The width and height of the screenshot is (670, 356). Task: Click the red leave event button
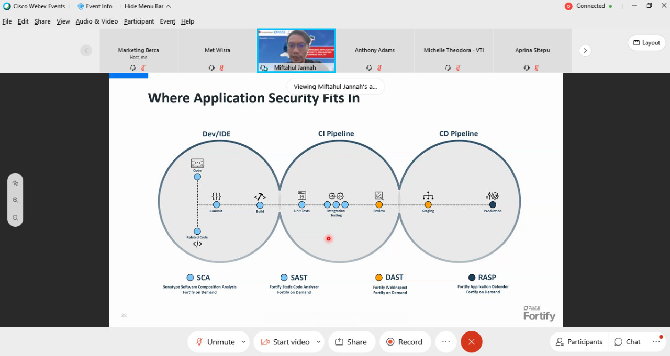tap(471, 342)
